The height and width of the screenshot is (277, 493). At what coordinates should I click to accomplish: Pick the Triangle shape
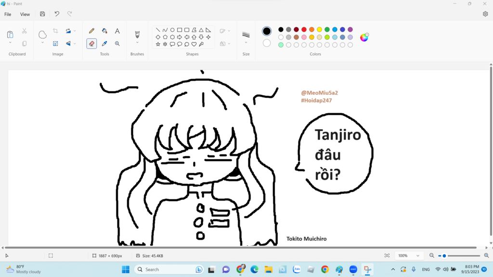click(201, 30)
